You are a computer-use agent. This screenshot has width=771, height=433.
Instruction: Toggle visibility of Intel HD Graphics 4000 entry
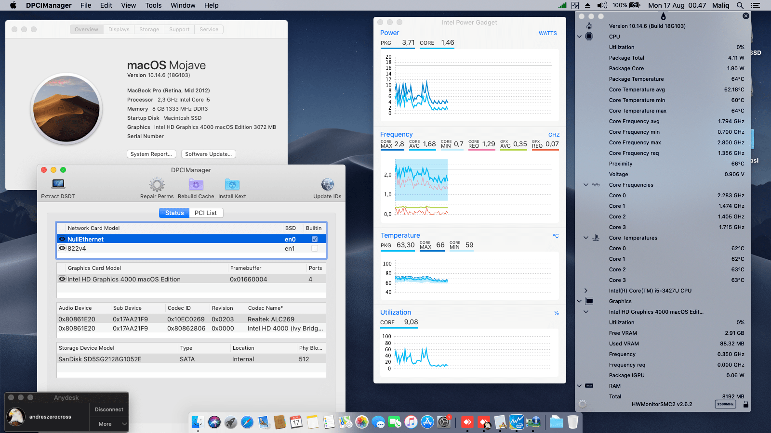pos(62,279)
